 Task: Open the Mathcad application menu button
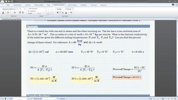[x=2, y=2]
